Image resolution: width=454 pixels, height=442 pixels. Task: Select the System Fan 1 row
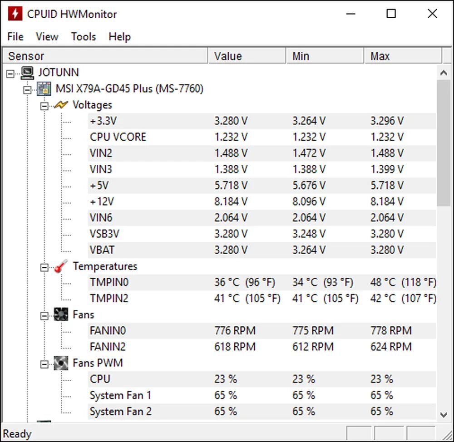pyautogui.click(x=262, y=395)
